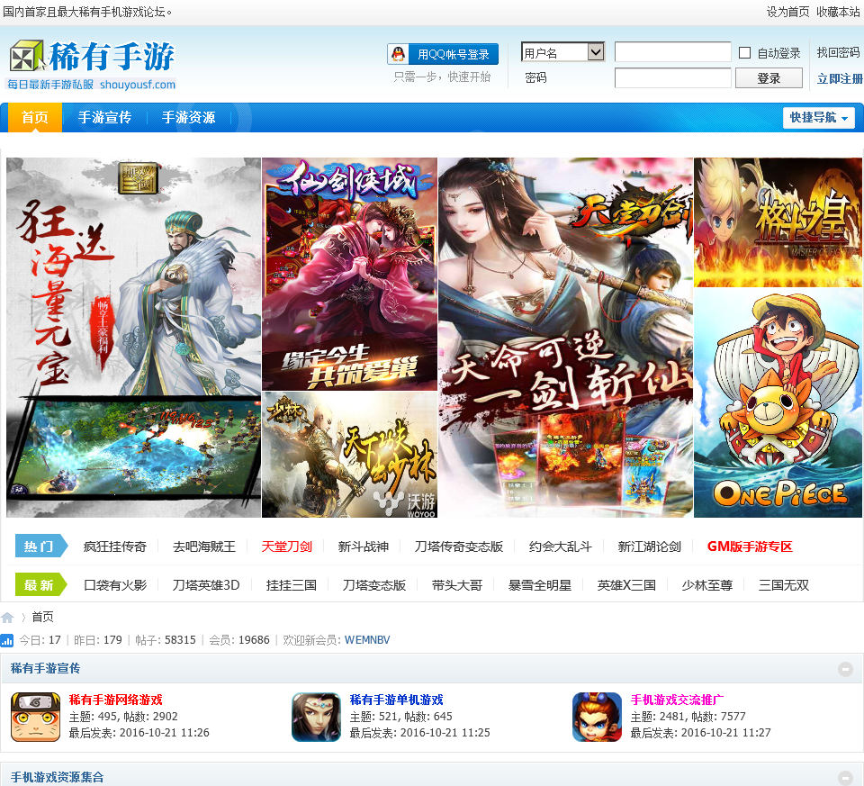Focus the username input field
Image resolution: width=864 pixels, height=786 pixels.
pos(673,52)
